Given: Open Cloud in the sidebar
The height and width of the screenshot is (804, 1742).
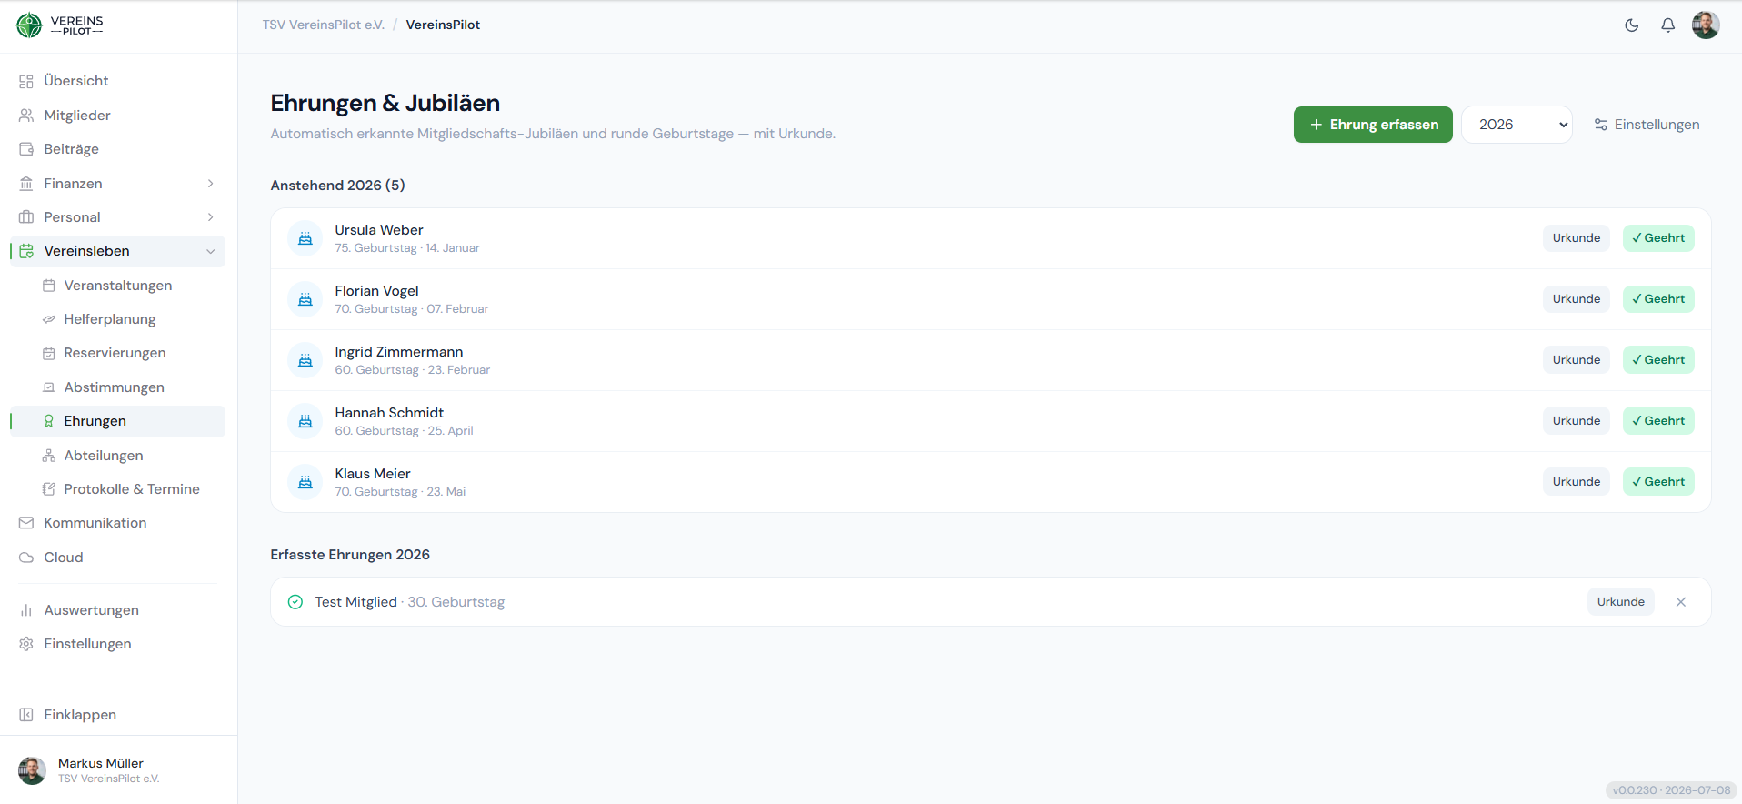Looking at the screenshot, I should pos(117,558).
